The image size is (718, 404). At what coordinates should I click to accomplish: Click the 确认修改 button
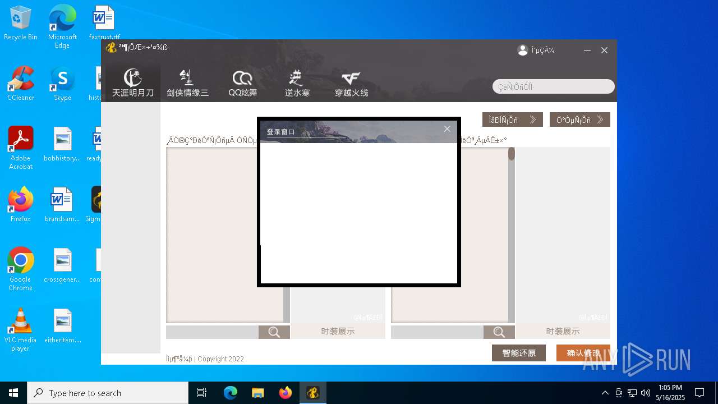point(583,353)
